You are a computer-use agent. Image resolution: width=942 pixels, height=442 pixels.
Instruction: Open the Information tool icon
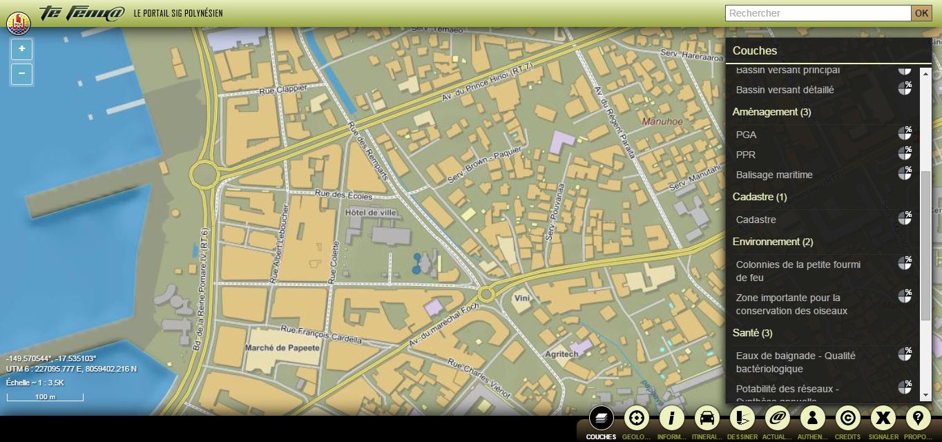(671, 419)
